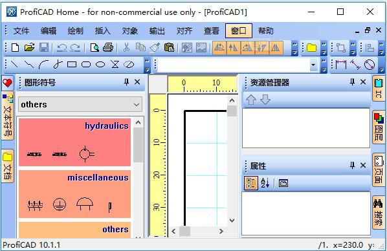
Task: Draw a straight line with the Line tool
Action: [14, 65]
